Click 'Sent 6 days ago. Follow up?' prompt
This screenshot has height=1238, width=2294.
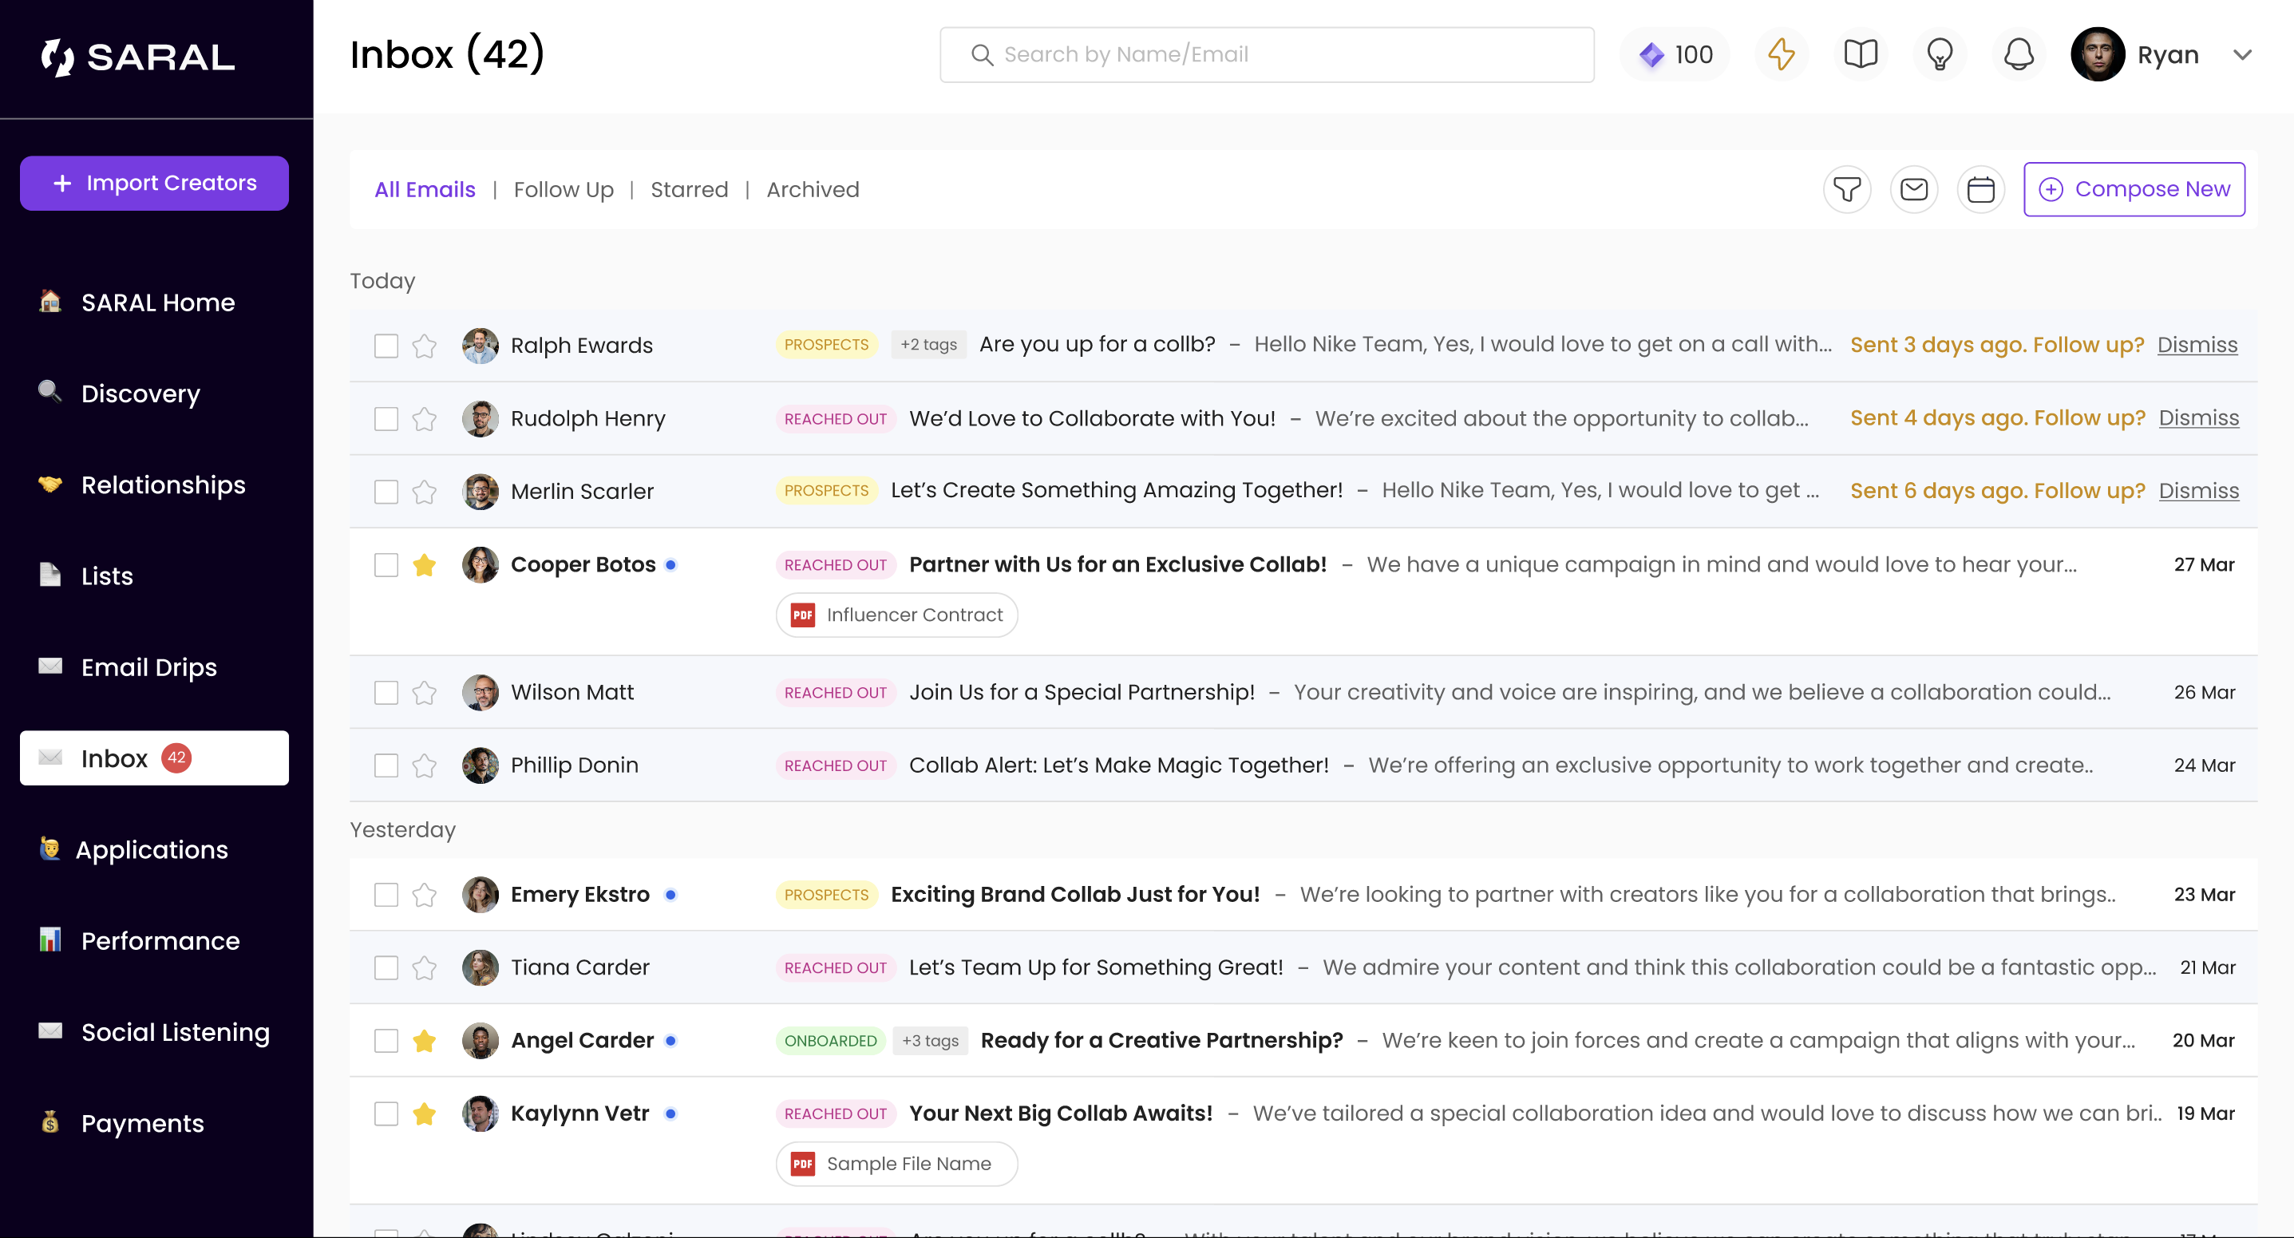click(x=1997, y=491)
